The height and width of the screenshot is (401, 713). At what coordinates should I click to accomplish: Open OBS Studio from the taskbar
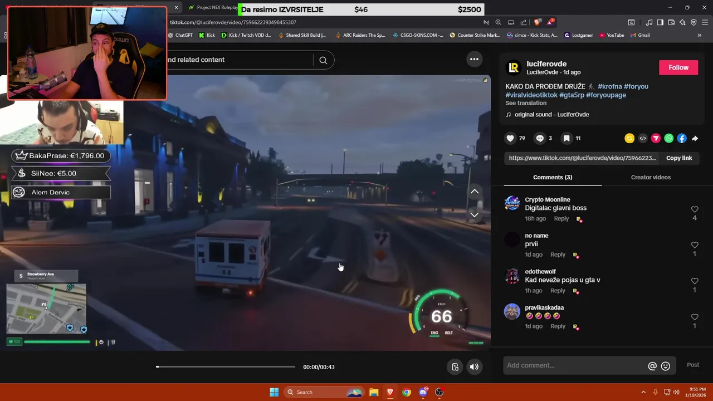click(x=439, y=392)
